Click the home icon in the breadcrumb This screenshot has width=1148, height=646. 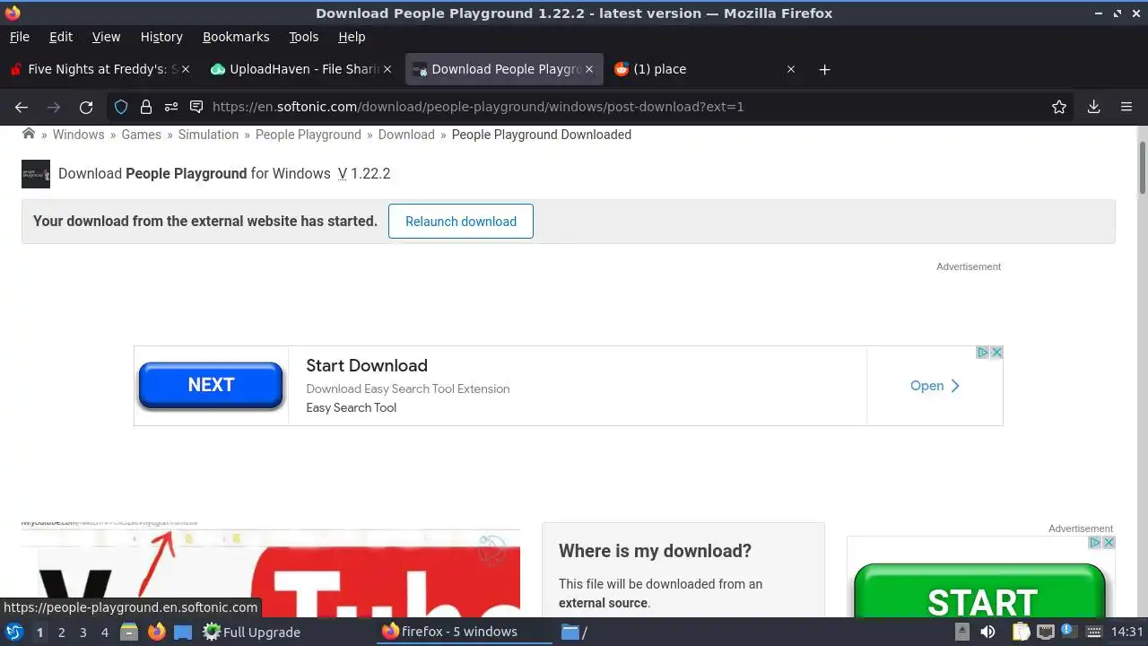pyautogui.click(x=29, y=134)
